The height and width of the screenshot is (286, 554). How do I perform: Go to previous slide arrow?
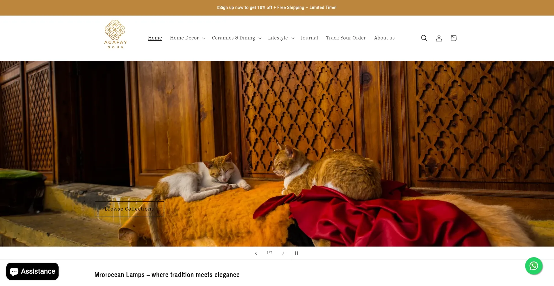coord(256,253)
